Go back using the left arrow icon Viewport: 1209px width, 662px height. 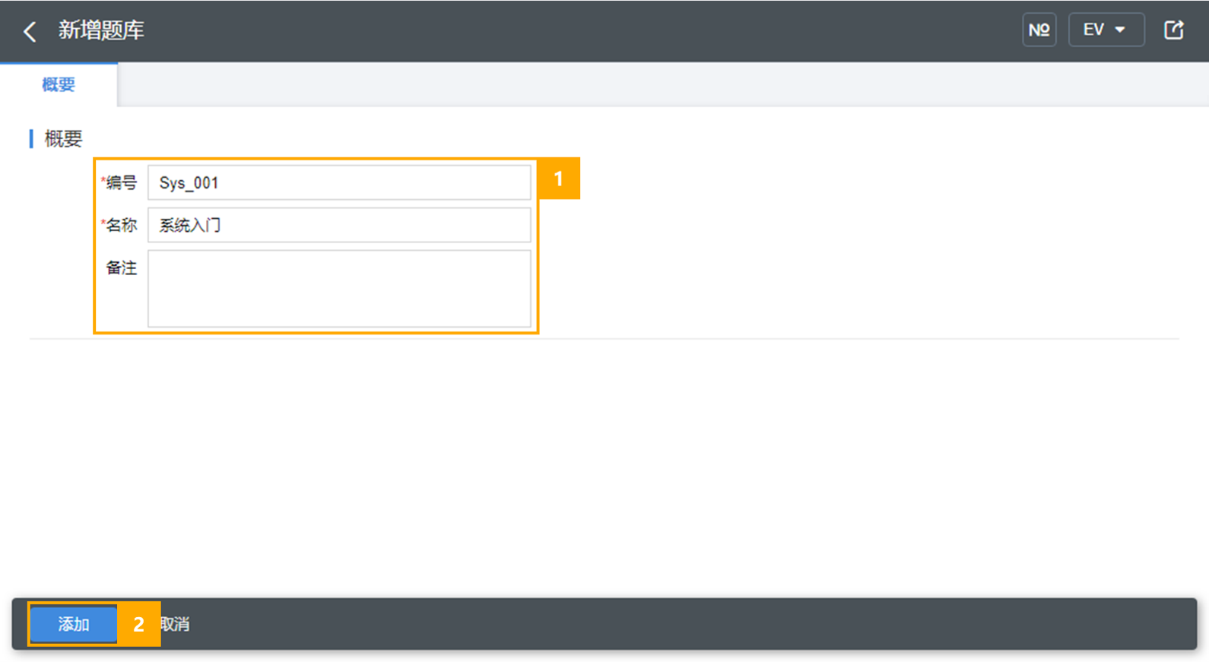pos(30,31)
